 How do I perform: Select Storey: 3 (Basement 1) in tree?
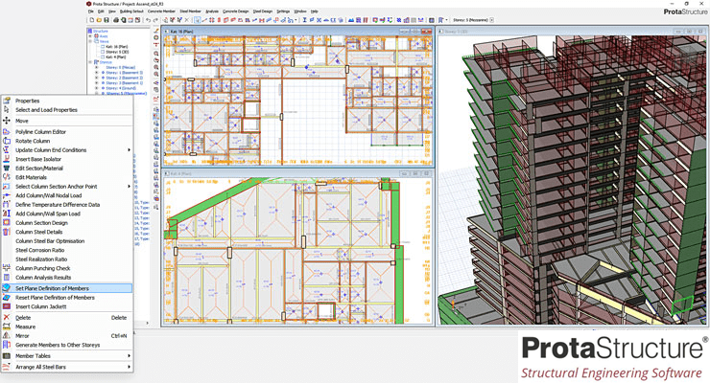[124, 83]
